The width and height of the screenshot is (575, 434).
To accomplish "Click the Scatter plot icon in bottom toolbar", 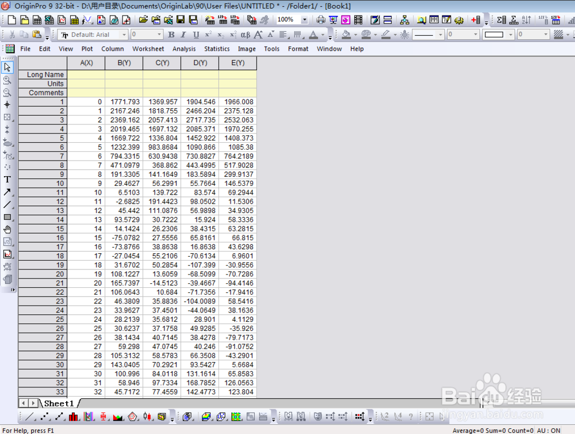I will 45,416.
